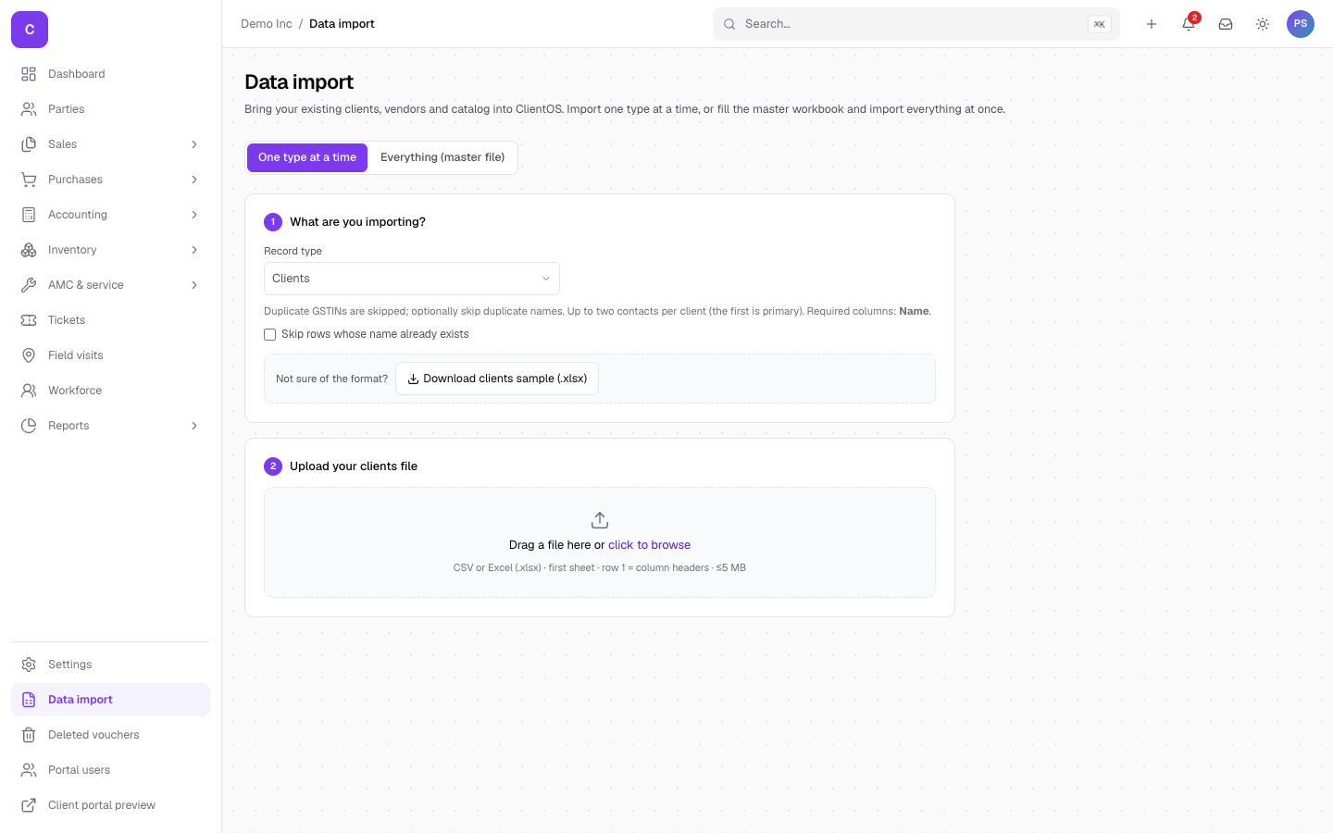Click the AMC & service wrench icon
The width and height of the screenshot is (1333, 833).
pos(29,285)
